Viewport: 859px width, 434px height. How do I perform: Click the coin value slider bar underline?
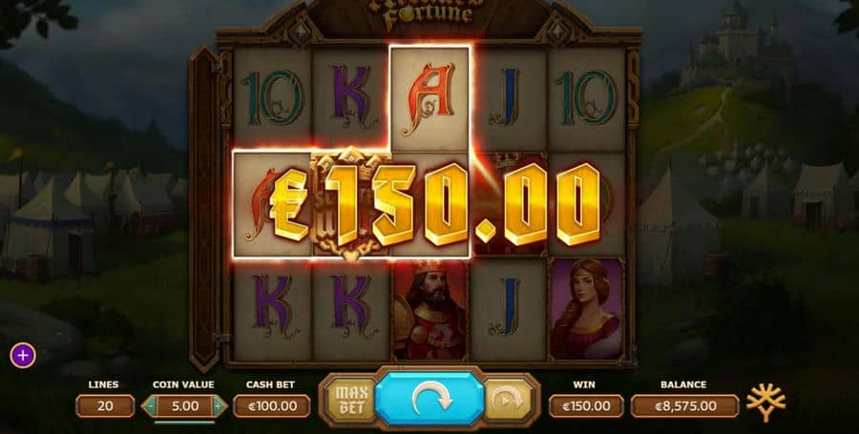(x=184, y=422)
